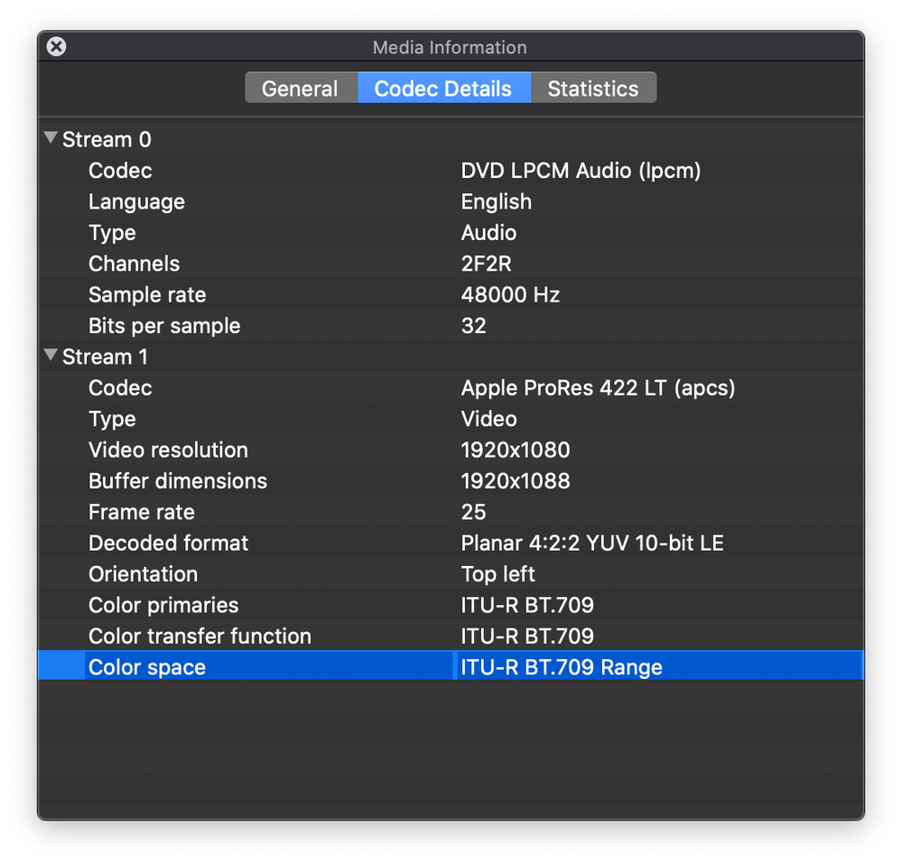
Task: Open the Codec Details tab
Action: pos(442,88)
